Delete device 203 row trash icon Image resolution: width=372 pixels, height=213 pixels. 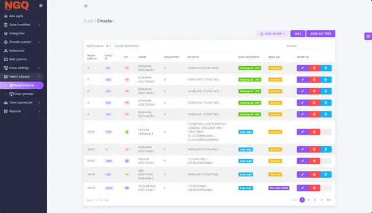(x=314, y=91)
